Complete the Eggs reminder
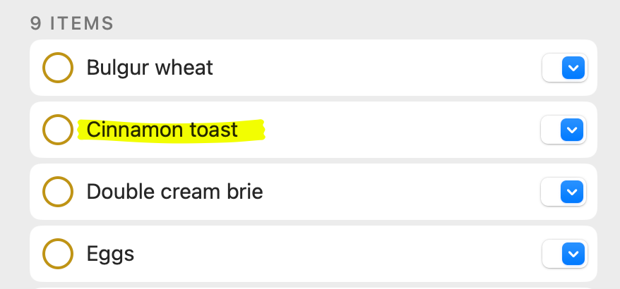 [x=58, y=254]
